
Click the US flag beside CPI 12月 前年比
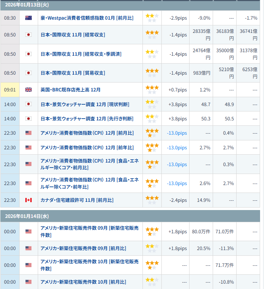coord(29,148)
